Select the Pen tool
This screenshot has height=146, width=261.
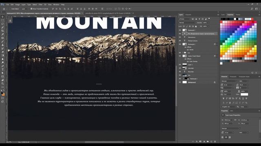pyautogui.click(x=2, y=66)
